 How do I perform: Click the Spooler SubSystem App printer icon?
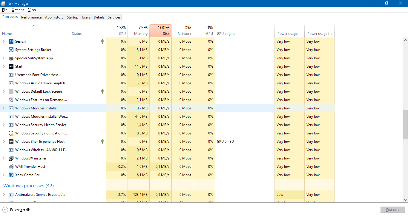(11, 58)
